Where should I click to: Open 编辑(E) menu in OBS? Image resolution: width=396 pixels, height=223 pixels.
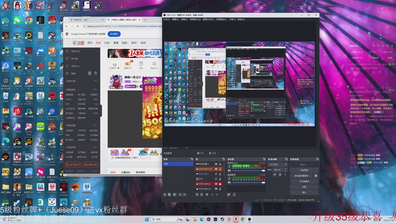coord(175,19)
